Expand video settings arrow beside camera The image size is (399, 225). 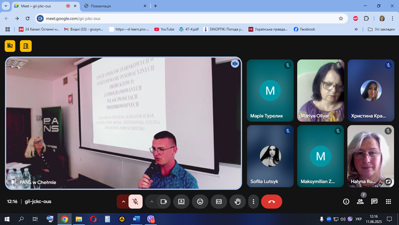pyautogui.click(x=152, y=201)
